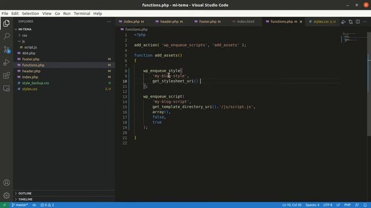Open the Run menu
The width and height of the screenshot is (371, 208).
[67, 13]
